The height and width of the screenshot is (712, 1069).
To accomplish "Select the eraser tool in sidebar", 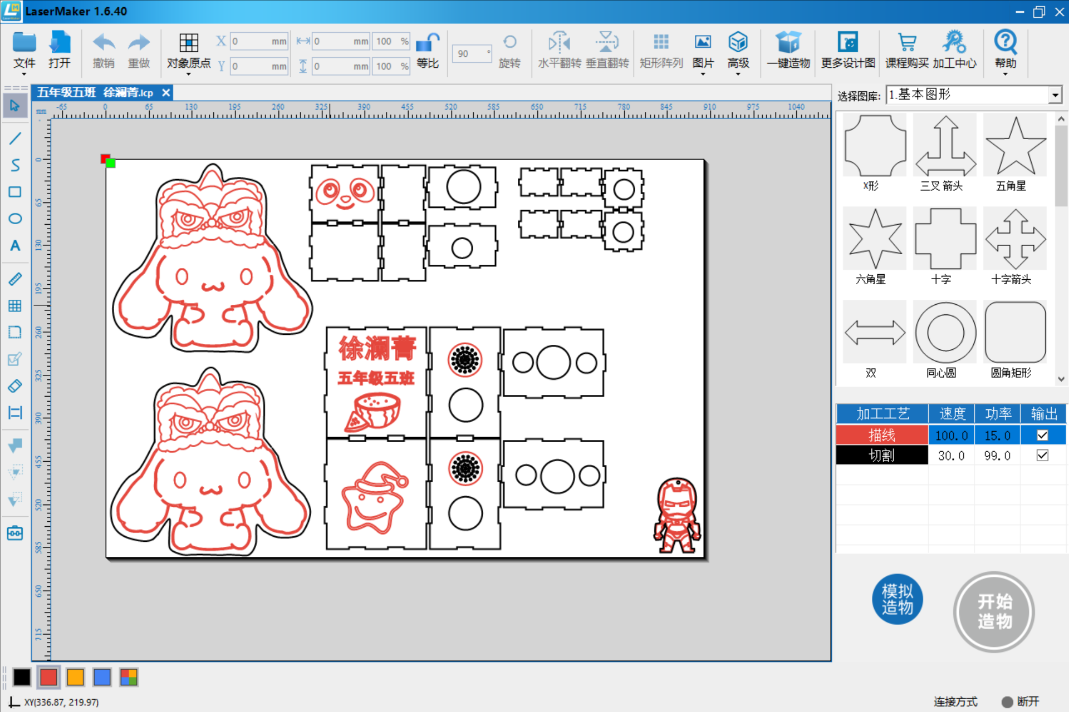I will pos(15,385).
